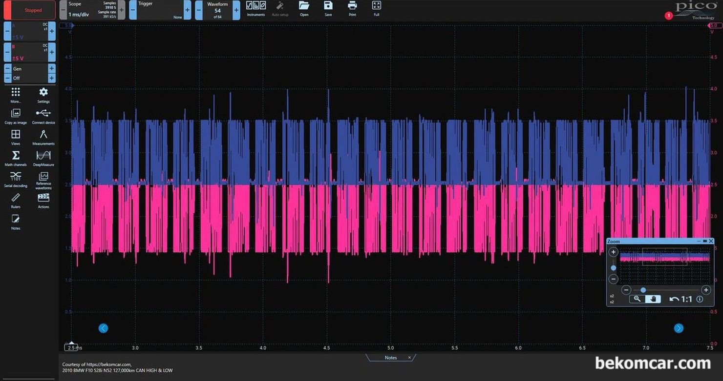The image size is (723, 381).
Task: Open the Trigger settings panel
Action: (160, 10)
